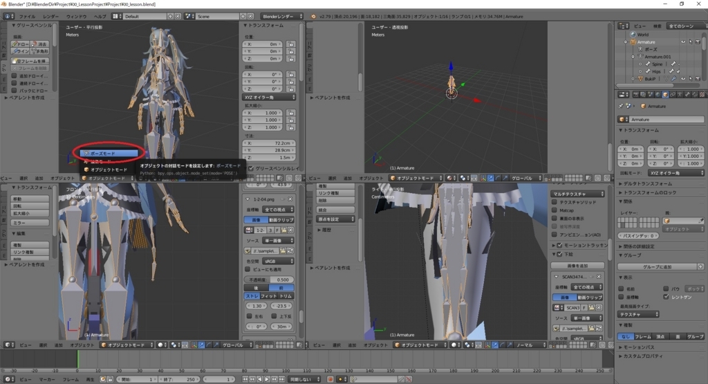Select the Grease Pencil 消去 tool

39,44
